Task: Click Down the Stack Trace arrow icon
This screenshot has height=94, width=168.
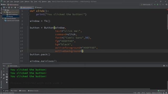Action: coord(7,71)
